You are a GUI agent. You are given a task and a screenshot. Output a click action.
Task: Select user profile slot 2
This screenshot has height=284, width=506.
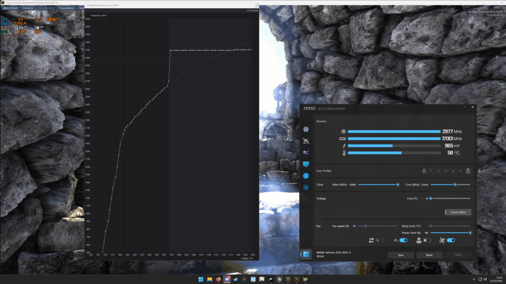tap(438, 171)
